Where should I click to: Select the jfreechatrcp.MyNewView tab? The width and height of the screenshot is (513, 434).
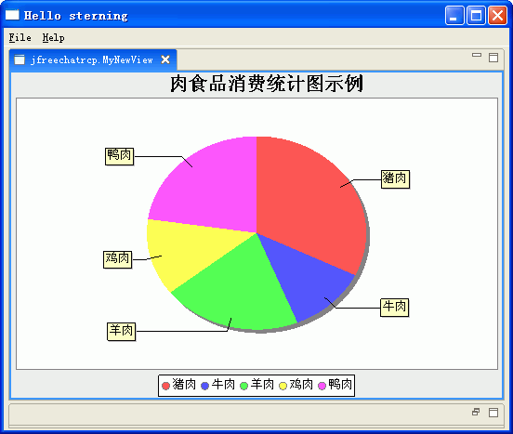pyautogui.click(x=92, y=59)
